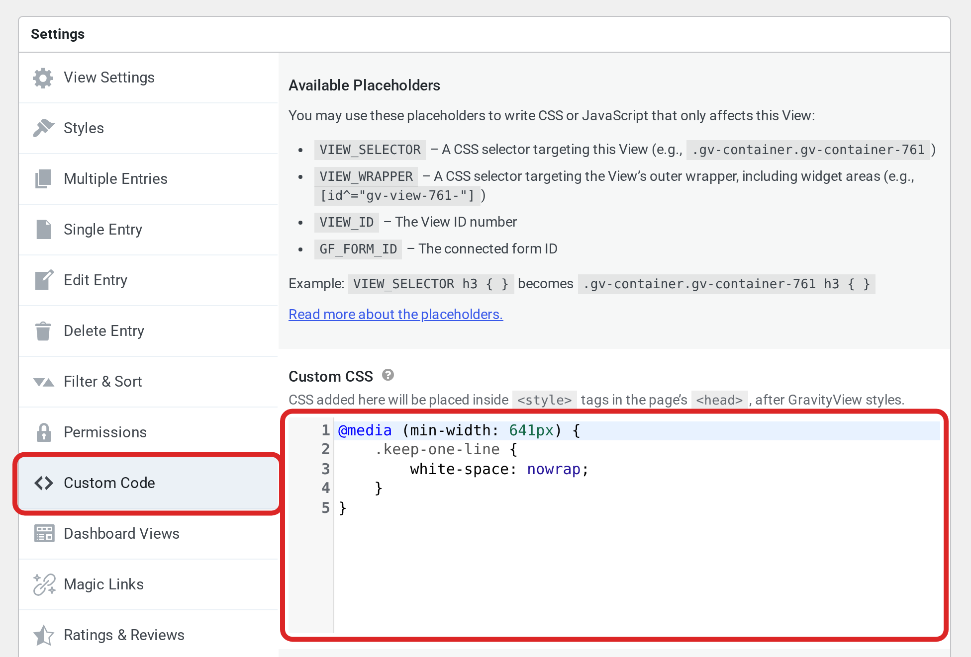
Task: Click the Filter & Sort triangles icon
Action: coord(43,382)
